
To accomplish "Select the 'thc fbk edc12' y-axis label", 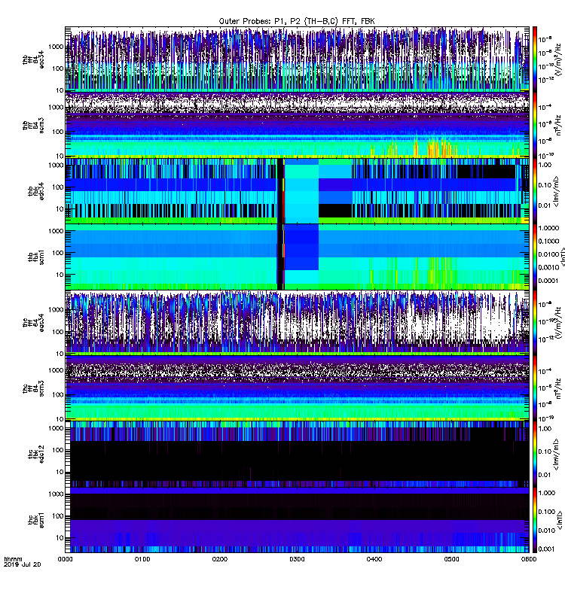I will pyautogui.click(x=36, y=455).
